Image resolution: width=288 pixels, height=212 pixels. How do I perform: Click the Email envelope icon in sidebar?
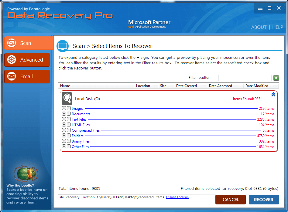pos(12,76)
